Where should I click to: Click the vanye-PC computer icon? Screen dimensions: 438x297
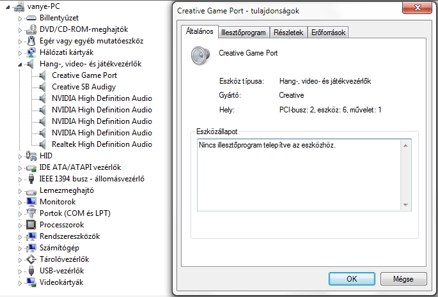click(19, 6)
